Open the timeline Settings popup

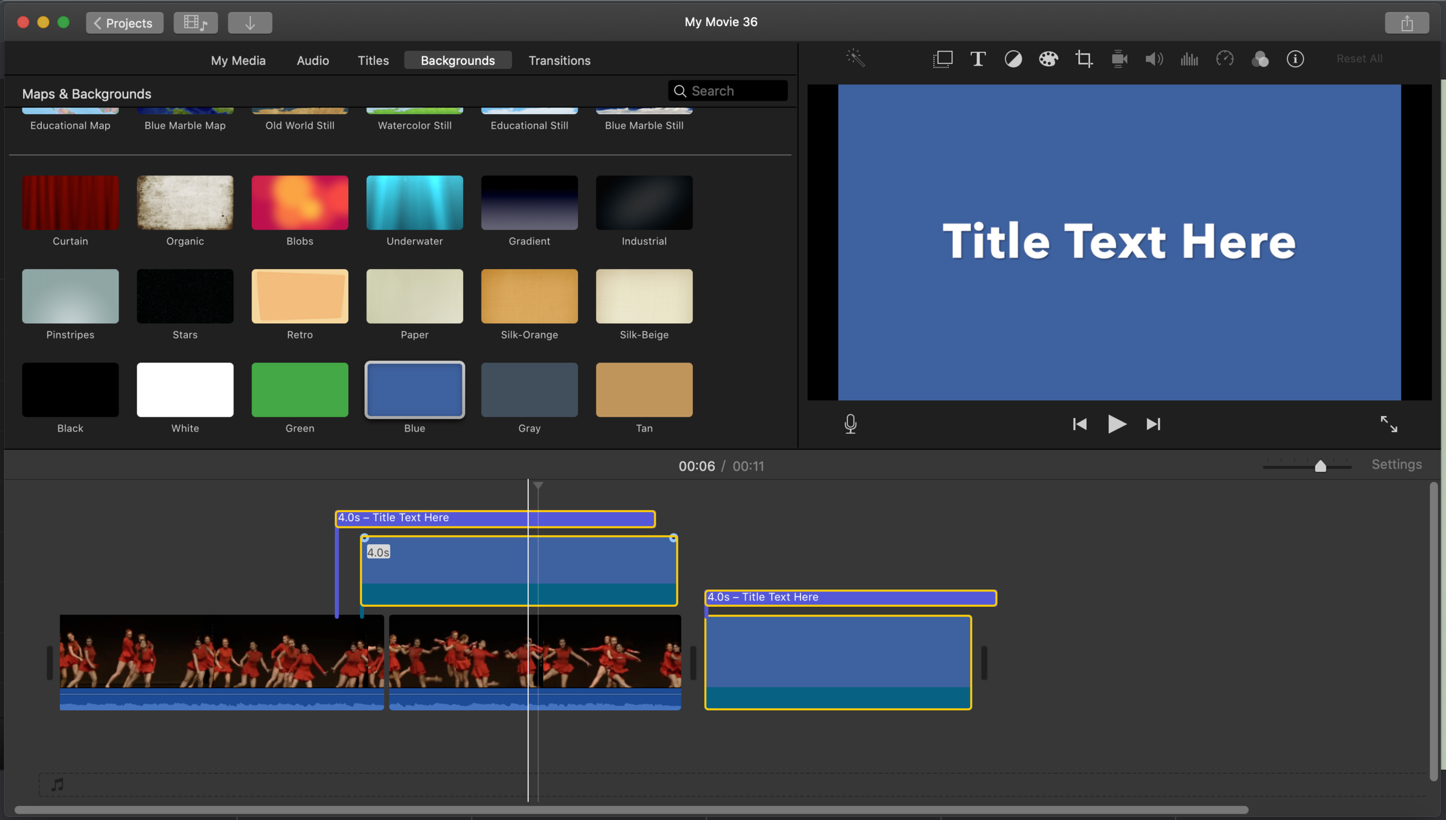click(x=1396, y=465)
